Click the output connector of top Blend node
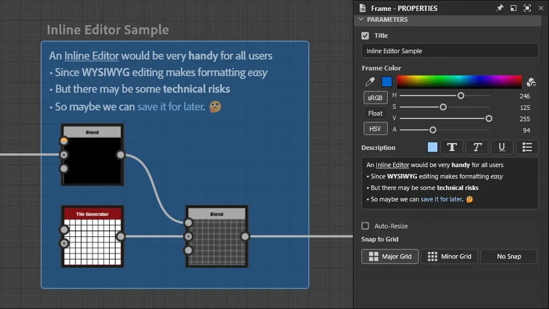Viewport: 549px width, 309px height. click(x=121, y=154)
